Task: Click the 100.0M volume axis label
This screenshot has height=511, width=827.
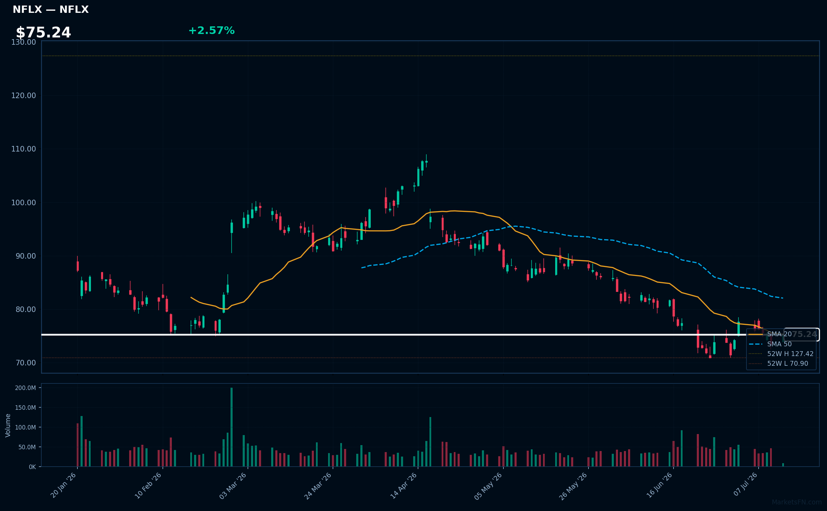Action: [x=25, y=427]
